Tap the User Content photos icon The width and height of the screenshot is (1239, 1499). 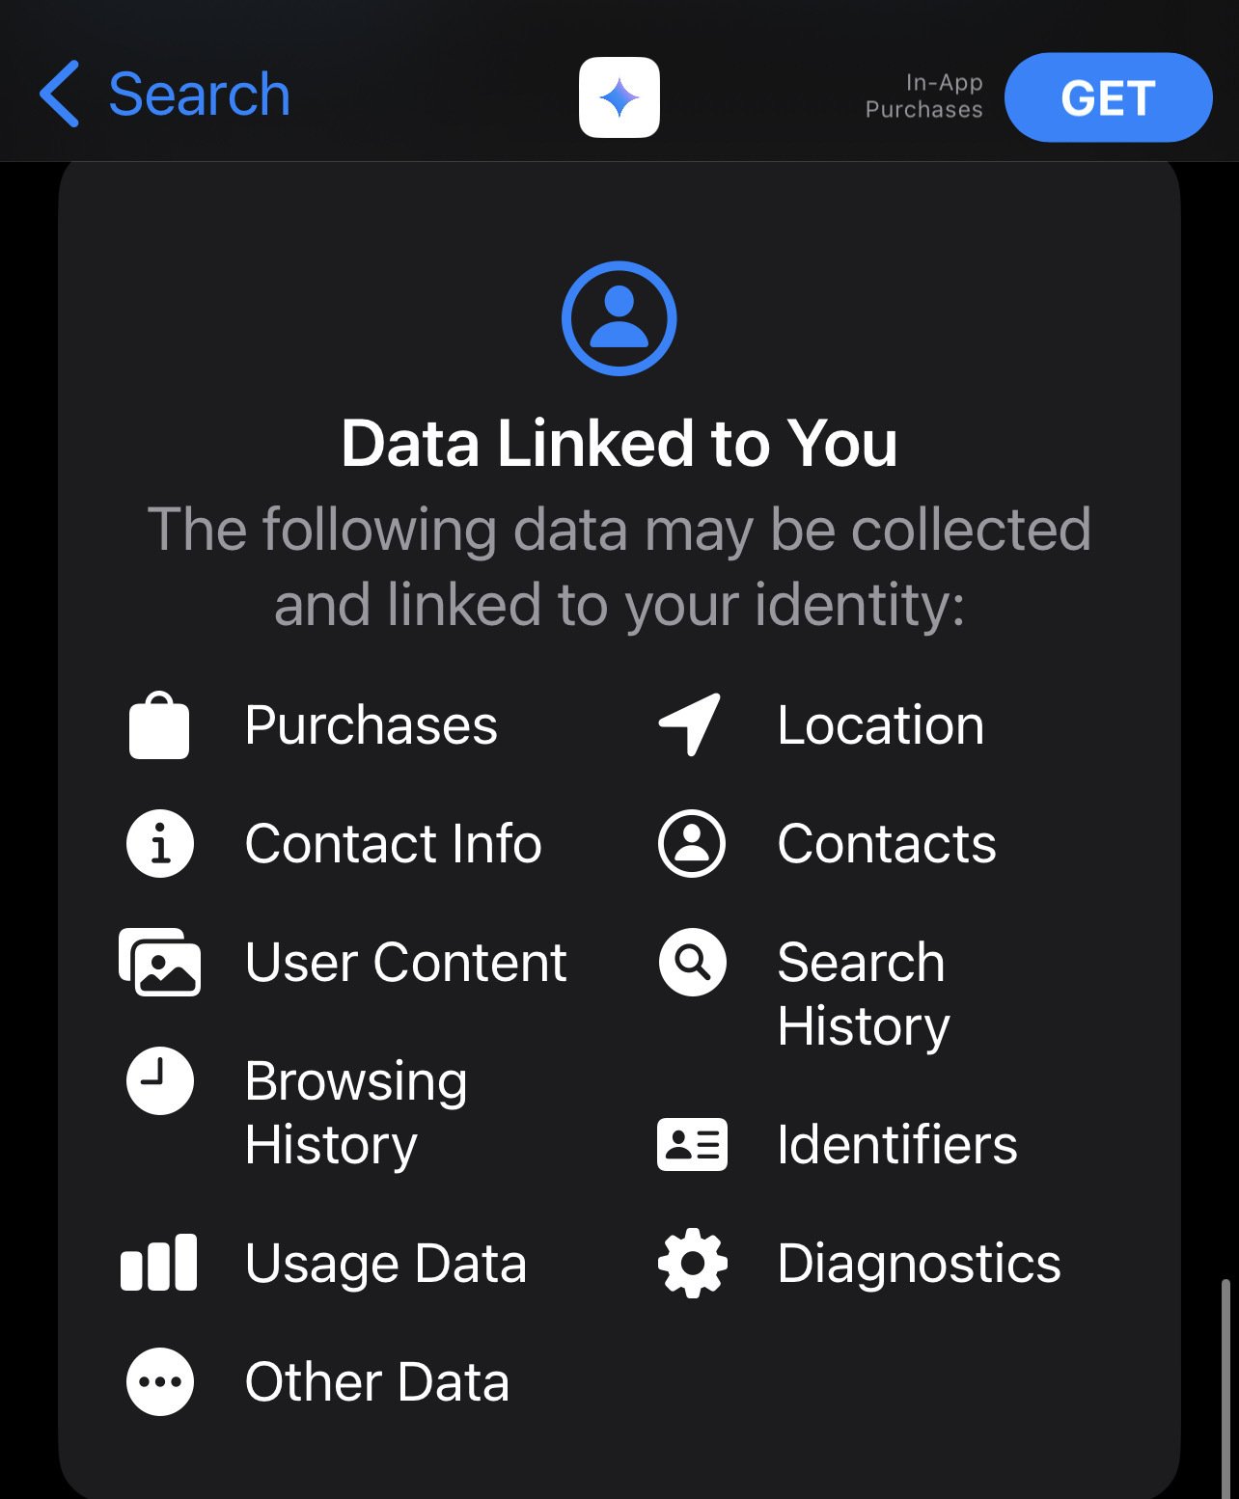[x=159, y=962]
